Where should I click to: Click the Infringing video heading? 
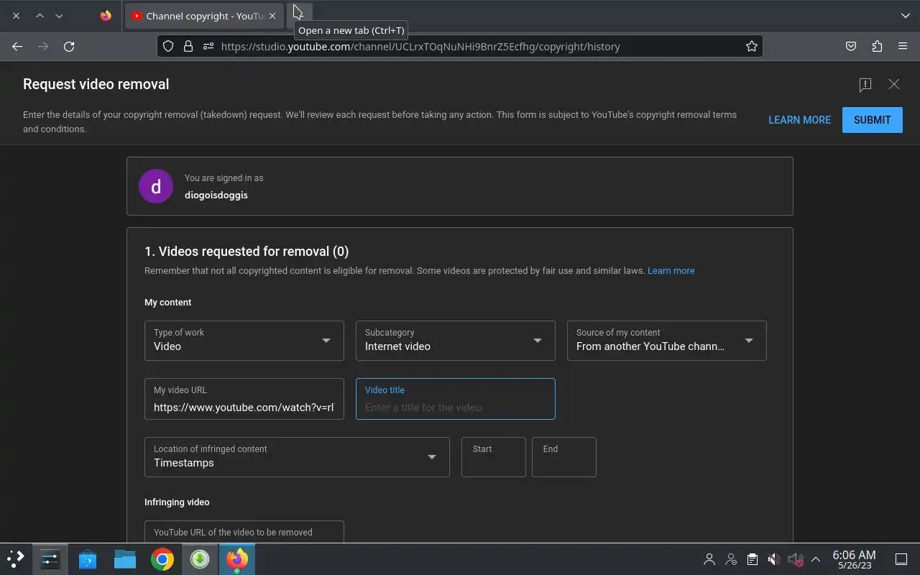[x=177, y=502]
